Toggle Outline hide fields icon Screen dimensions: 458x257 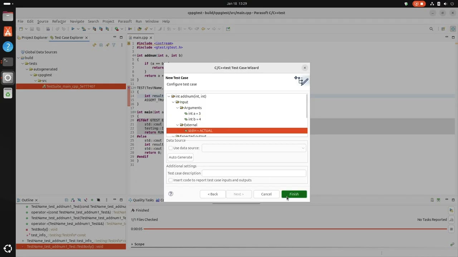[x=79, y=200]
